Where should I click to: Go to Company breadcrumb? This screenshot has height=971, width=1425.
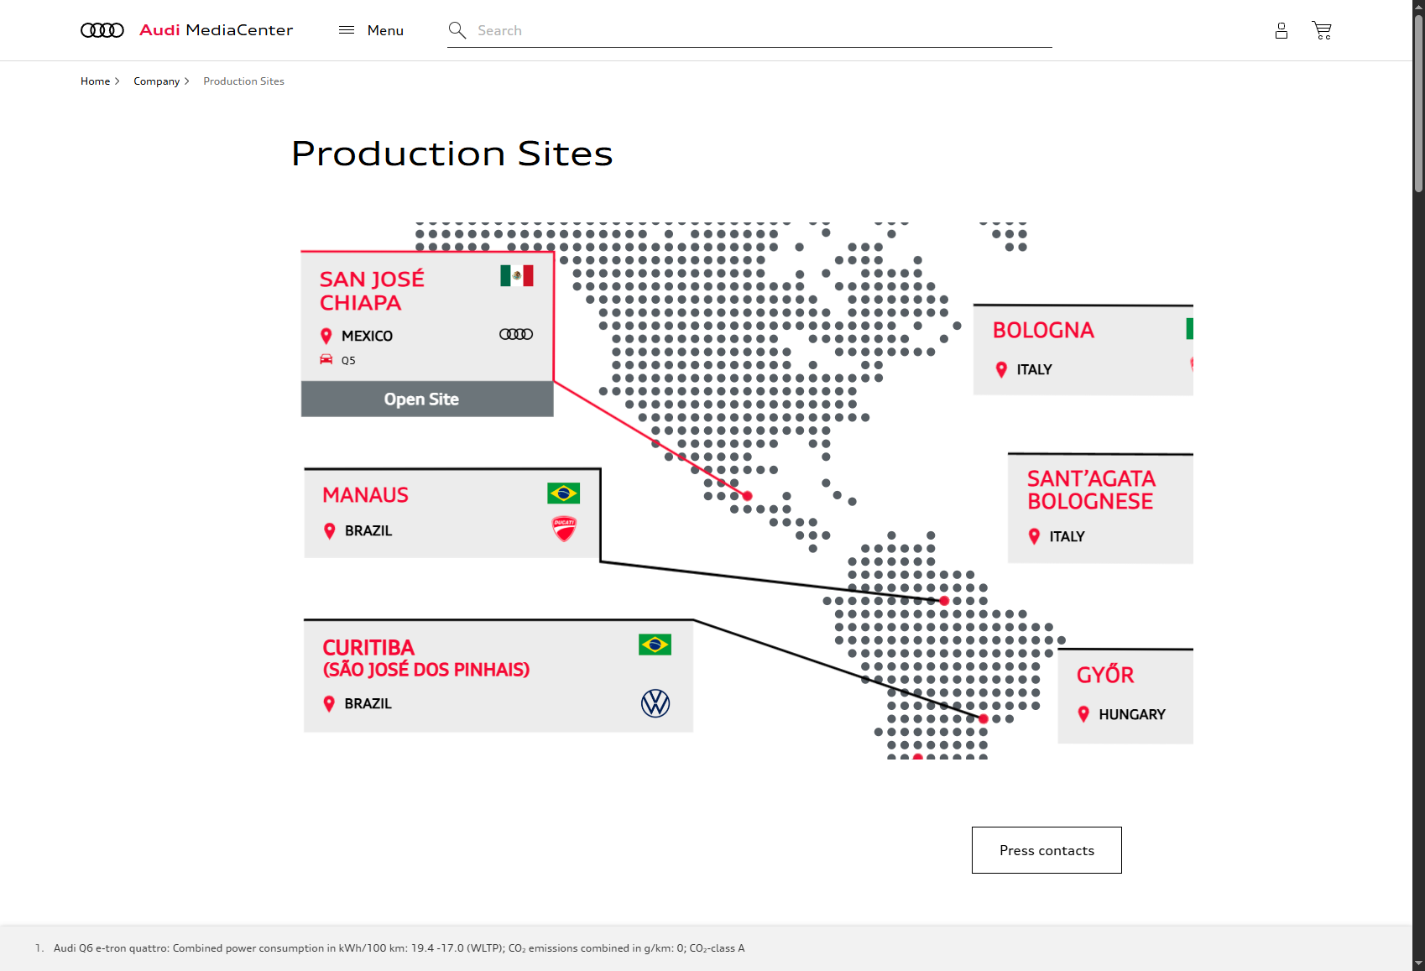(156, 81)
